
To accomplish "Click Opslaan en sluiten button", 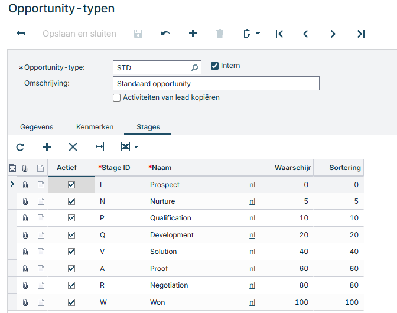I will tap(79, 34).
